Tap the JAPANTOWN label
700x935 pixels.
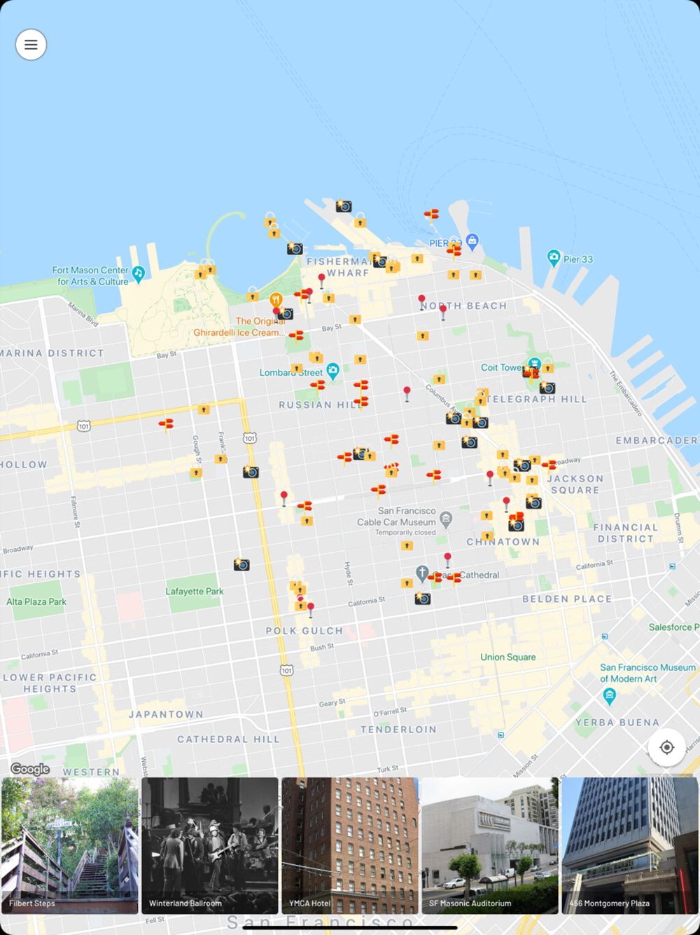click(x=166, y=715)
